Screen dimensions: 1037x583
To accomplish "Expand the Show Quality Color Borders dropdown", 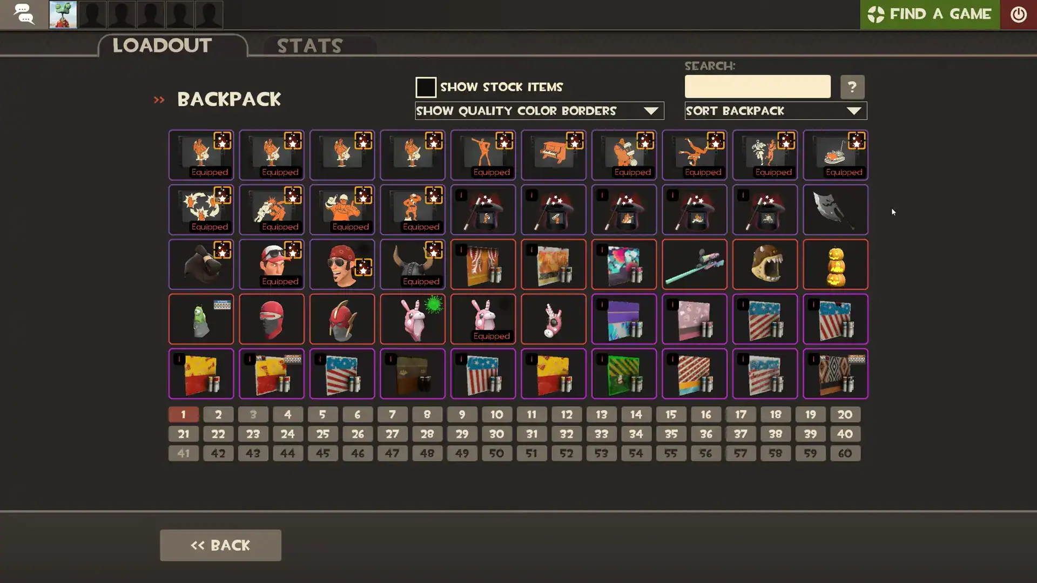I will (x=539, y=111).
